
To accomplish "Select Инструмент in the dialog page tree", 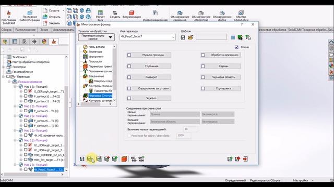I will coord(96,57).
